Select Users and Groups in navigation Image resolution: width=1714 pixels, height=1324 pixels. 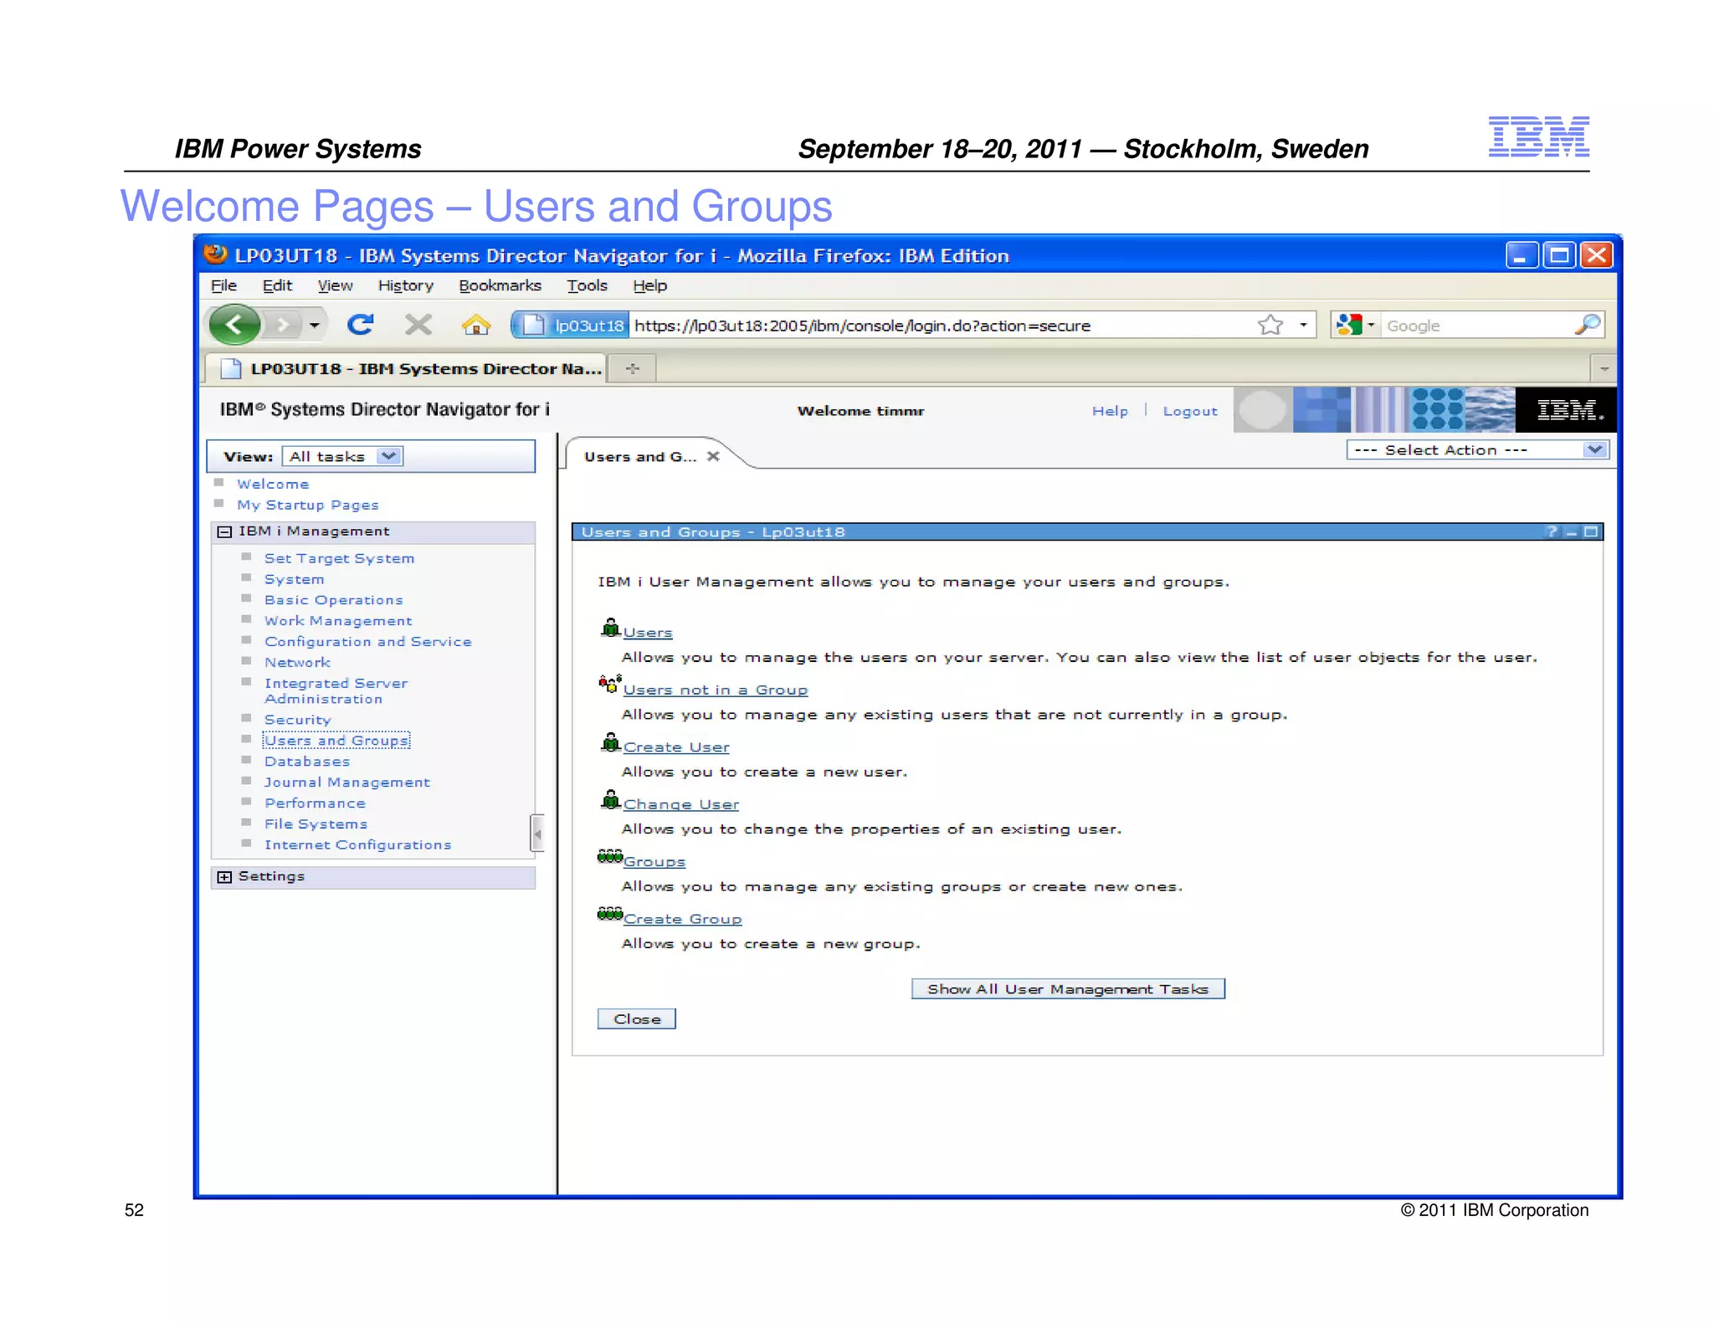[336, 741]
